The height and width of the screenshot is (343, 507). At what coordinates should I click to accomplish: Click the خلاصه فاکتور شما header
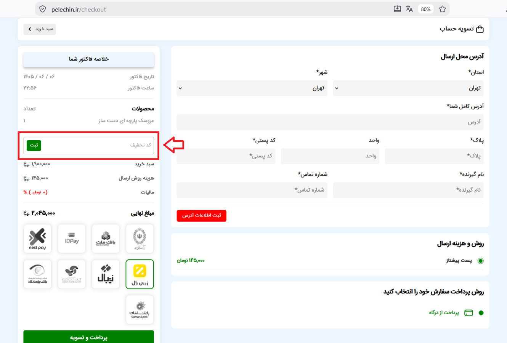click(89, 59)
